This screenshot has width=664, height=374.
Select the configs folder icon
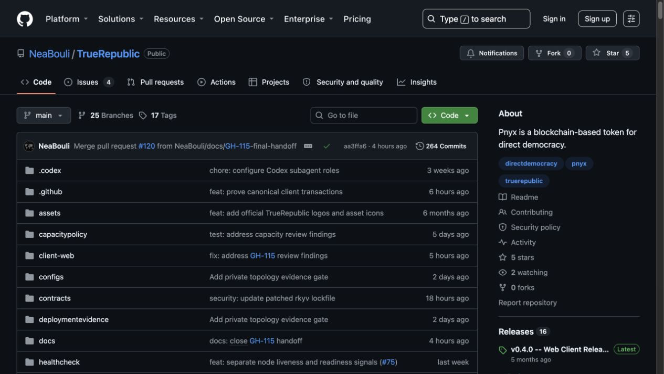coord(29,277)
